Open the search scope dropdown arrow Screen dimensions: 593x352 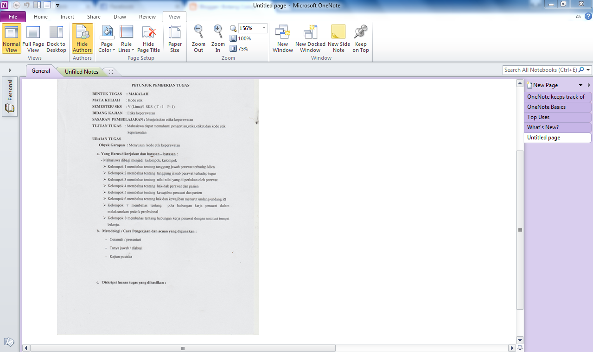pyautogui.click(x=589, y=70)
